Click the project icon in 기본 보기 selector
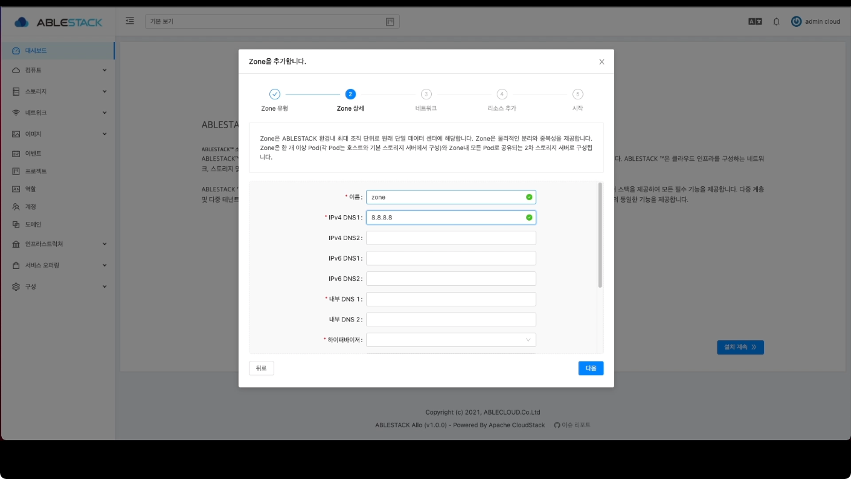Image resolution: width=851 pixels, height=479 pixels. click(390, 21)
